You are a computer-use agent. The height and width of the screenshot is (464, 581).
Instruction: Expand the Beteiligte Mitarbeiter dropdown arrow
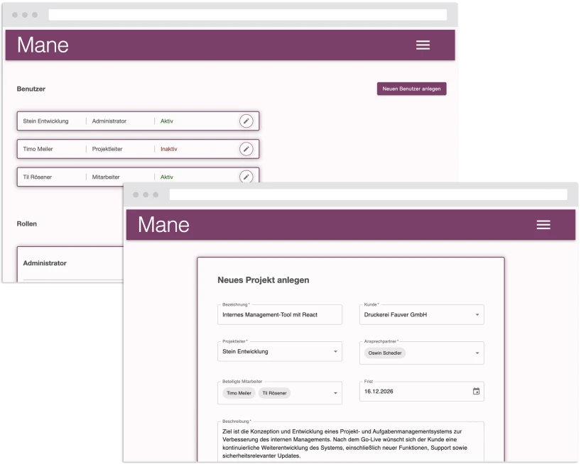335,393
